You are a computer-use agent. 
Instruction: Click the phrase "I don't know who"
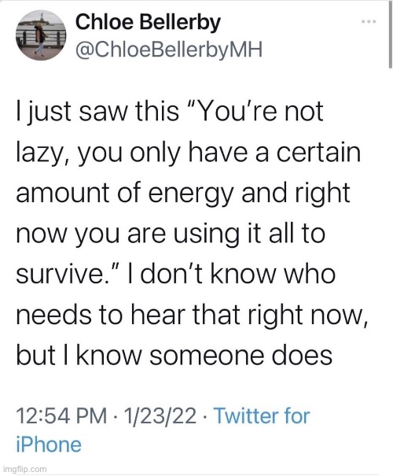[x=232, y=274]
